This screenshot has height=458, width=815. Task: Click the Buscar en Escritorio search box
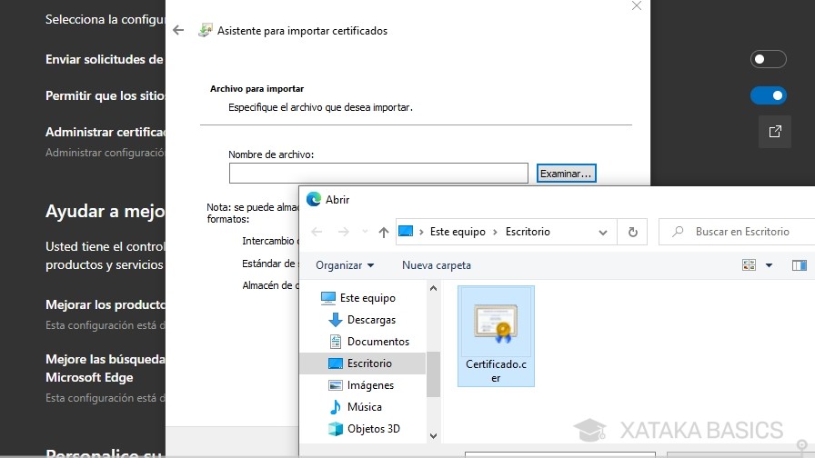click(737, 232)
